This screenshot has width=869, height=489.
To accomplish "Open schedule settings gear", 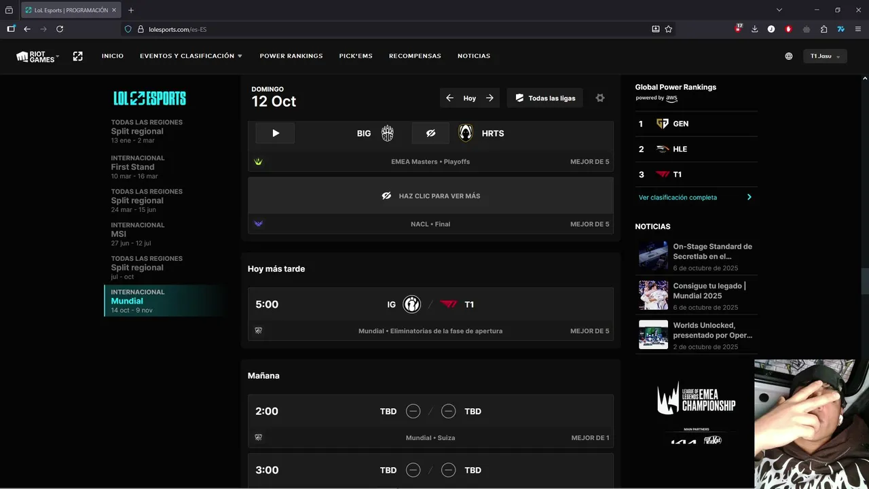I will coord(600,98).
